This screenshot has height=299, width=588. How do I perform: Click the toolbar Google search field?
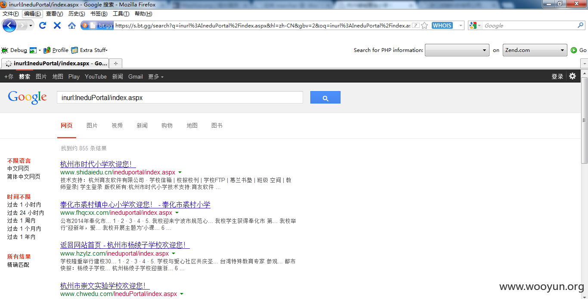529,25
